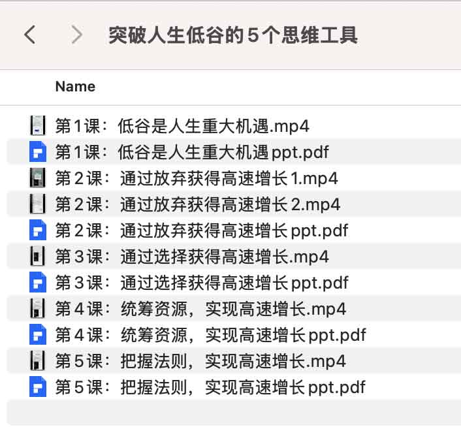This screenshot has height=427, width=461.
Task: Select file 第5课：把握法则，实现高速增长ppt.pdf
Action: pyautogui.click(x=210, y=387)
